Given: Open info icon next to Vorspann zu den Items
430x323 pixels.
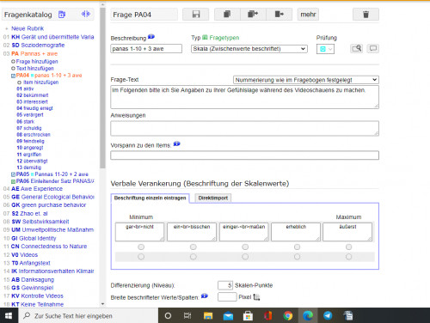Looking at the screenshot, I should [177, 144].
